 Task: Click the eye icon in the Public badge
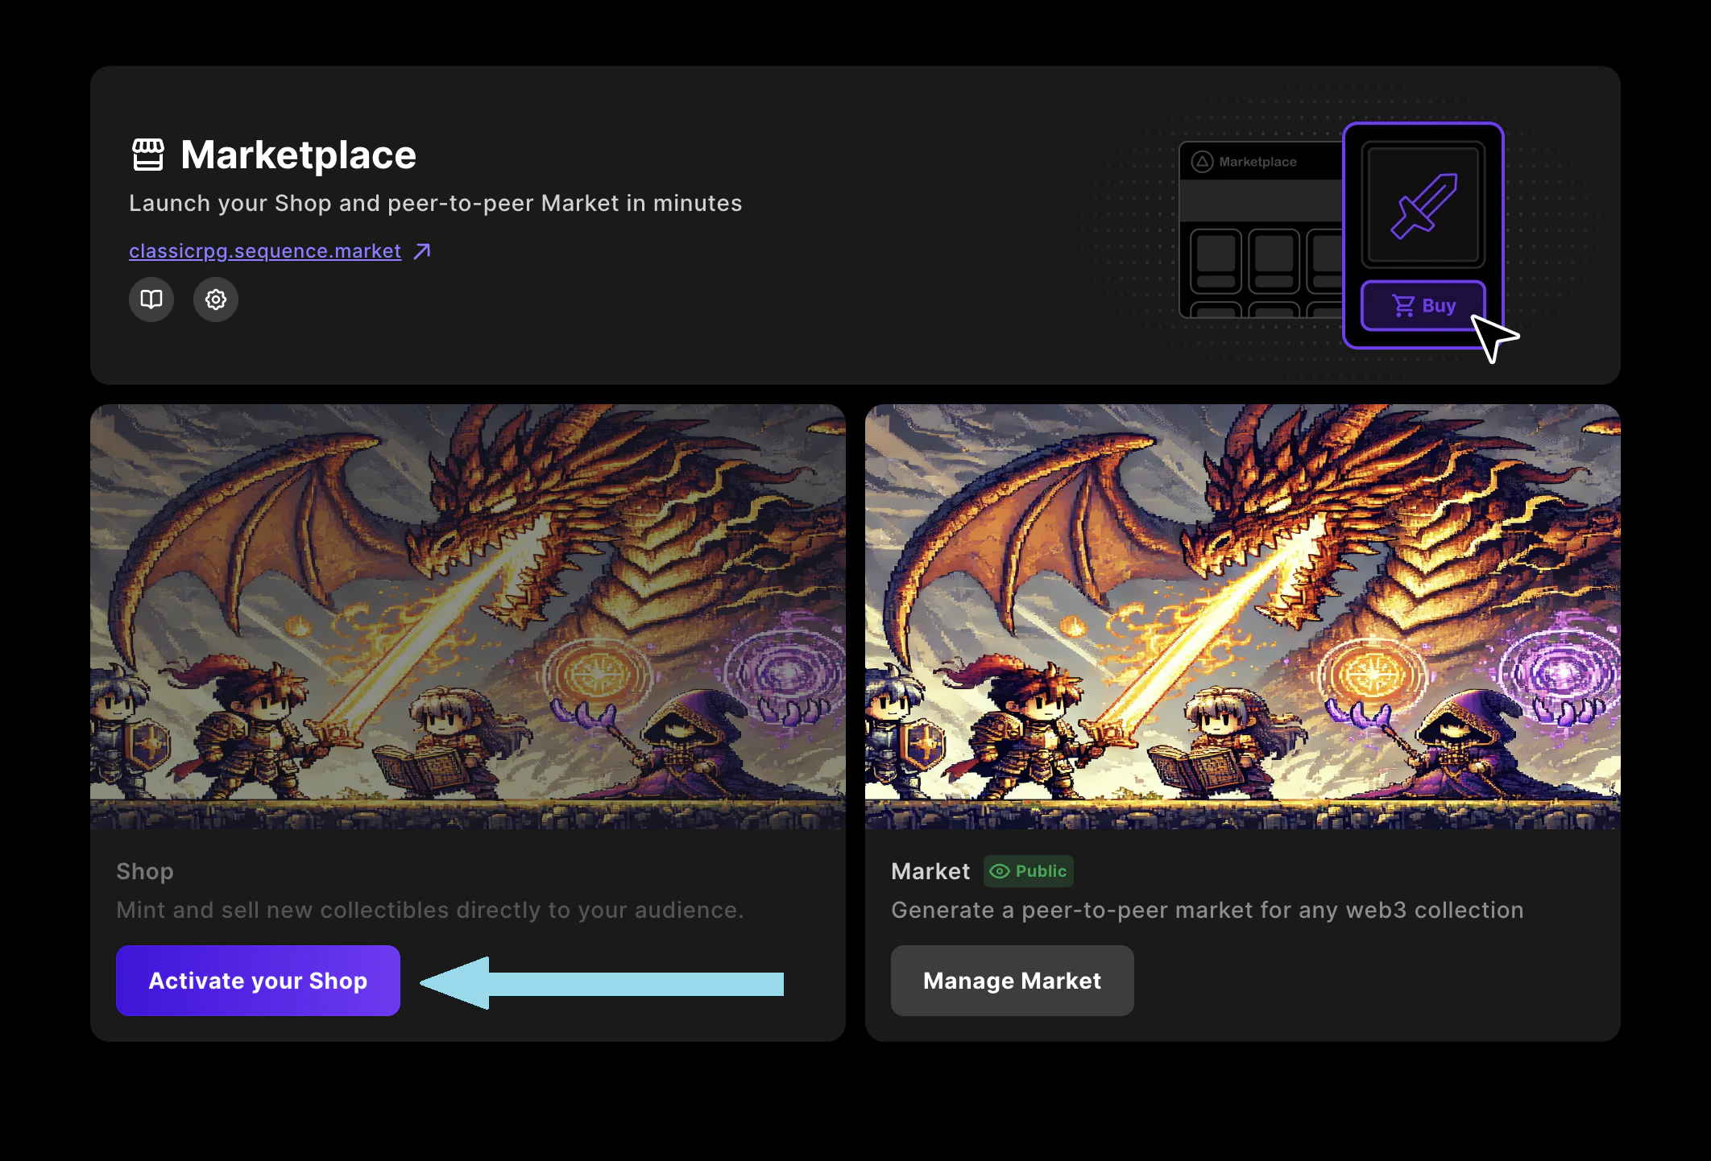(x=999, y=871)
